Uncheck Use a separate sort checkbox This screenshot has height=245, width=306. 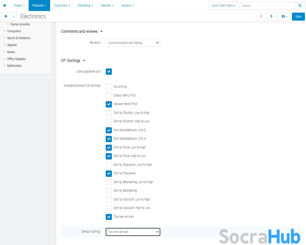(x=109, y=71)
